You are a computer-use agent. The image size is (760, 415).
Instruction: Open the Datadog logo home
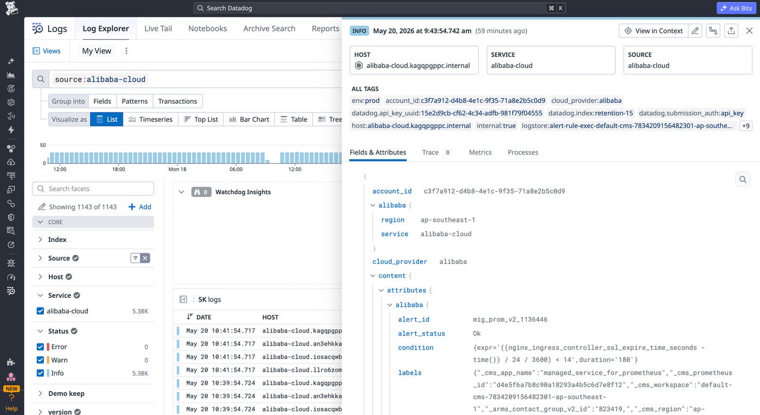coord(11,8)
